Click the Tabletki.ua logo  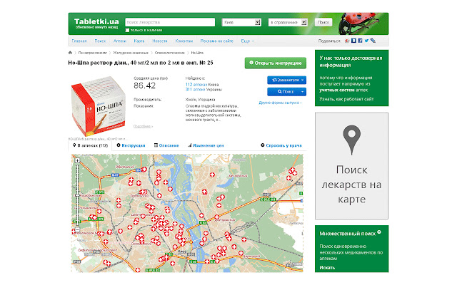(x=96, y=21)
